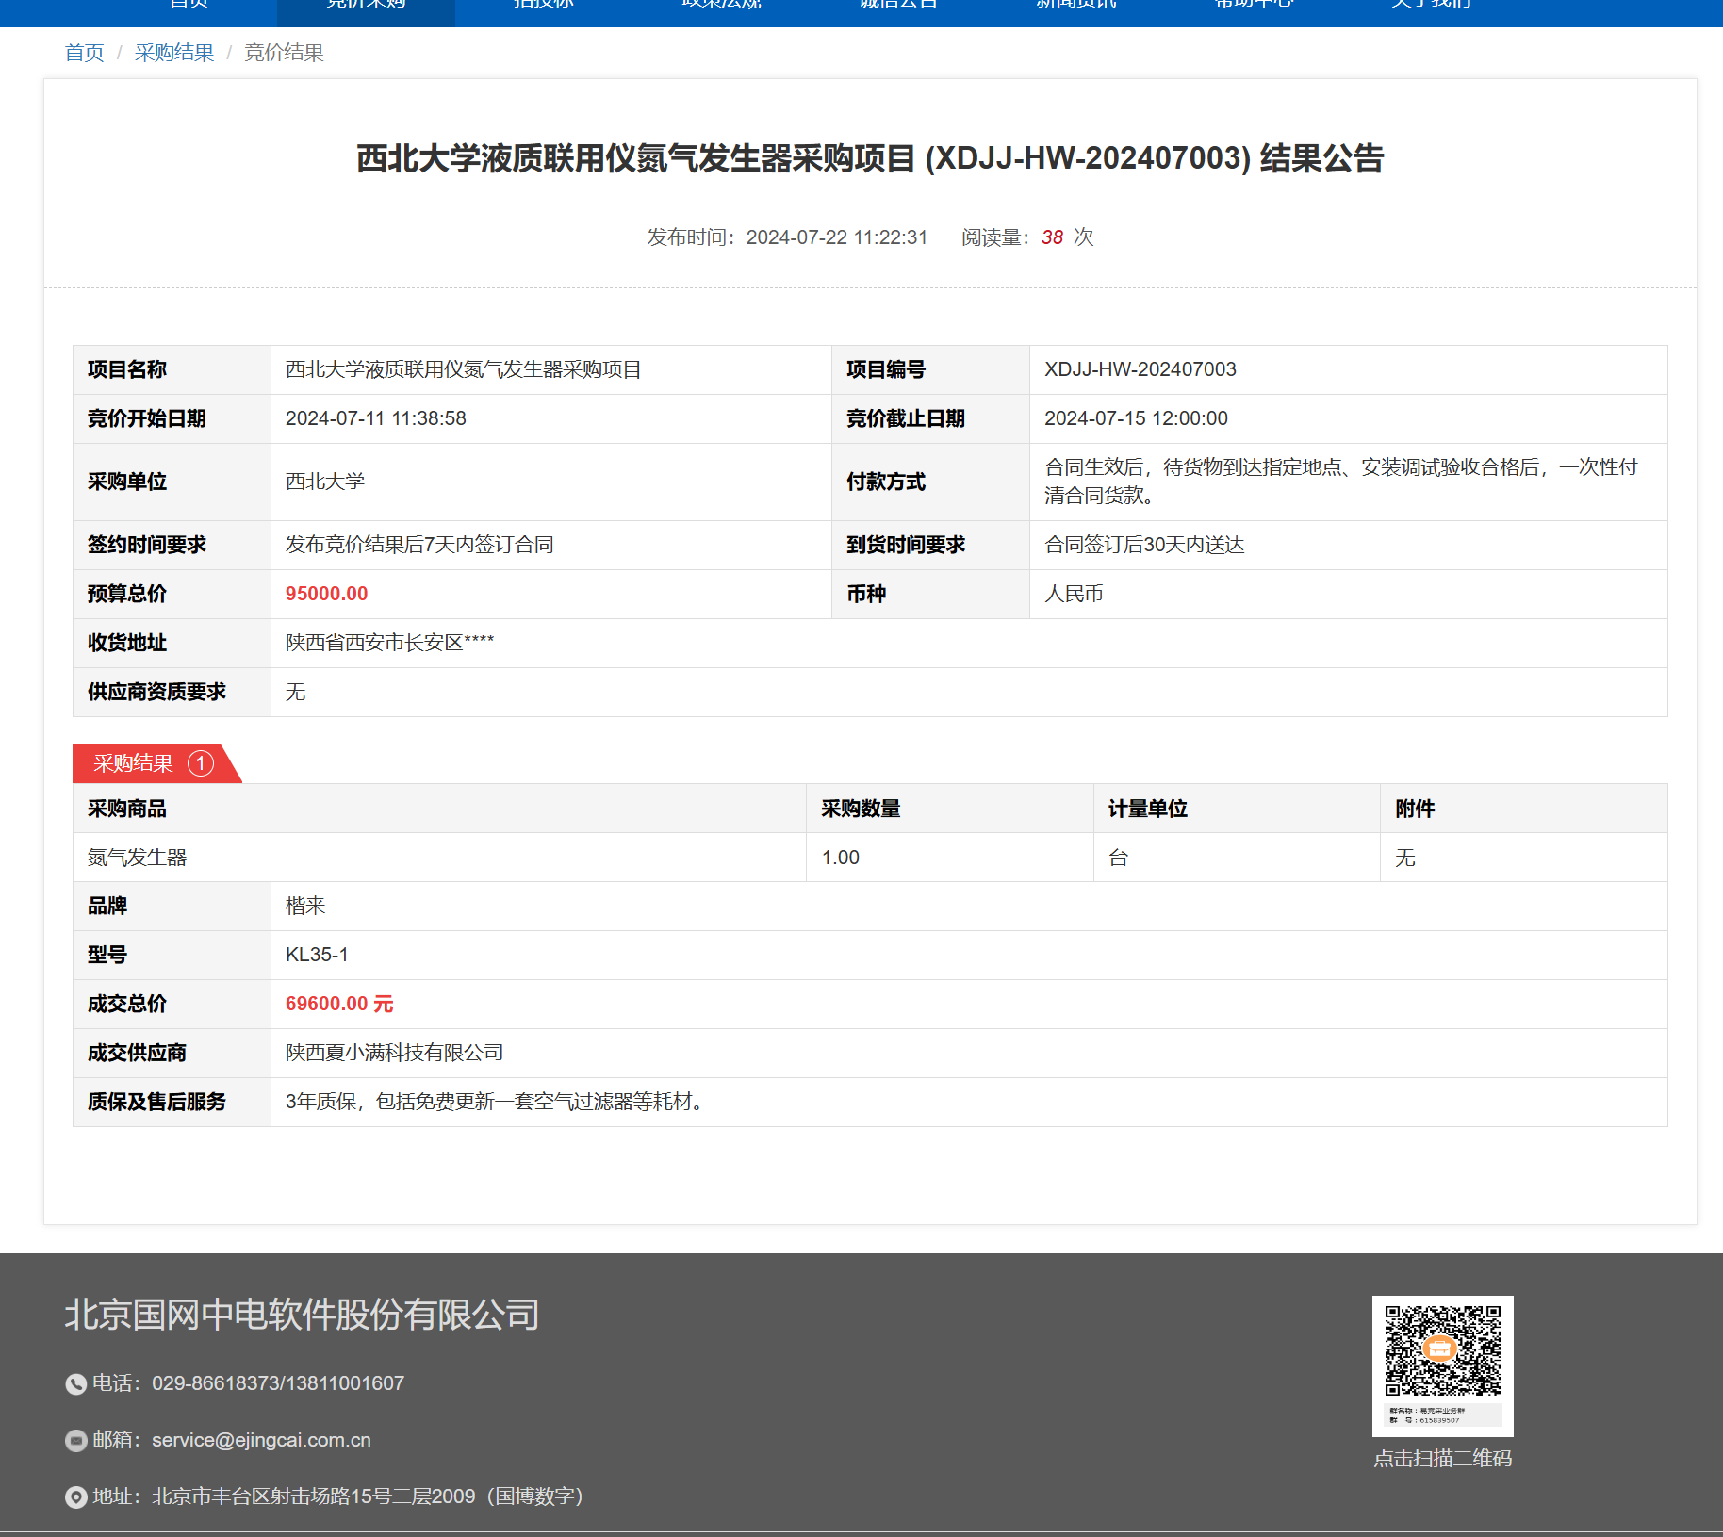Click the circled number 1 badge
Viewport: 1723px width, 1537px height.
[200, 763]
